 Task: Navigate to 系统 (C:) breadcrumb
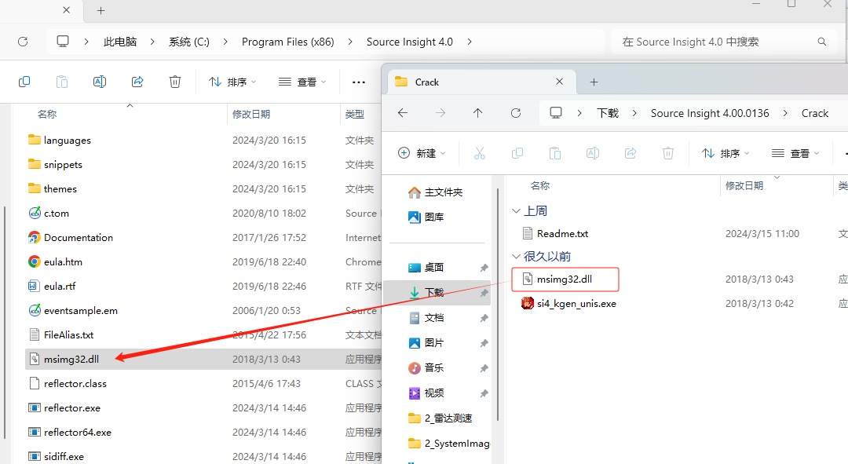click(x=188, y=42)
